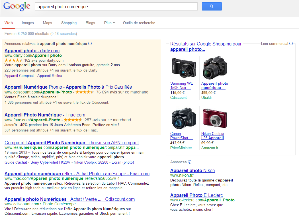Switch to the Images tab

(28, 23)
